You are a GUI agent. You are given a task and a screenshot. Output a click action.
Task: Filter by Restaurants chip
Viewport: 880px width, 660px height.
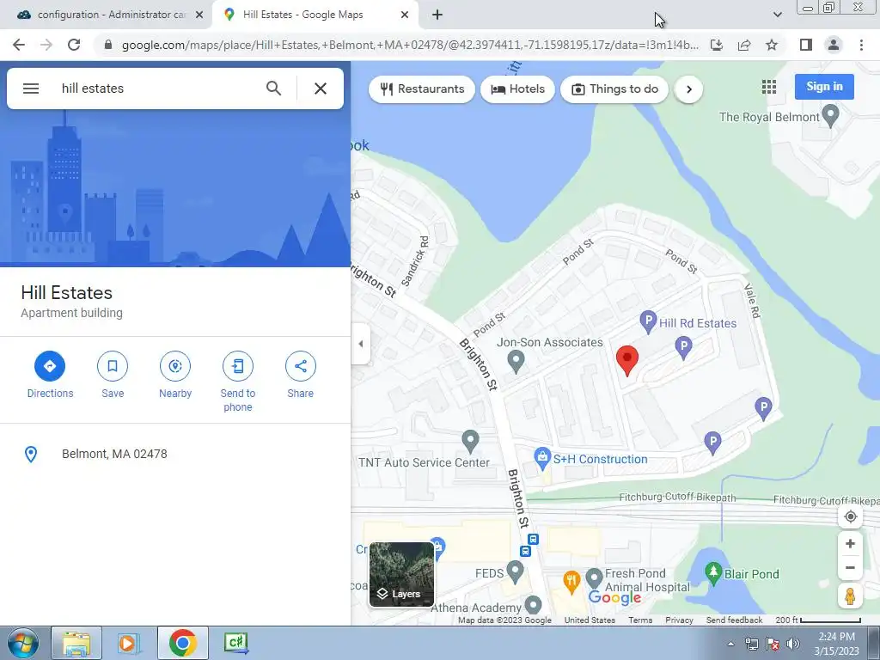point(422,89)
